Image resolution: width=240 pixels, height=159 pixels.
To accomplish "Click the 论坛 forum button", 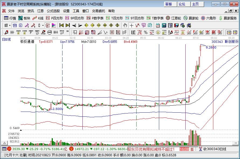I will pyautogui.click(x=182, y=4).
